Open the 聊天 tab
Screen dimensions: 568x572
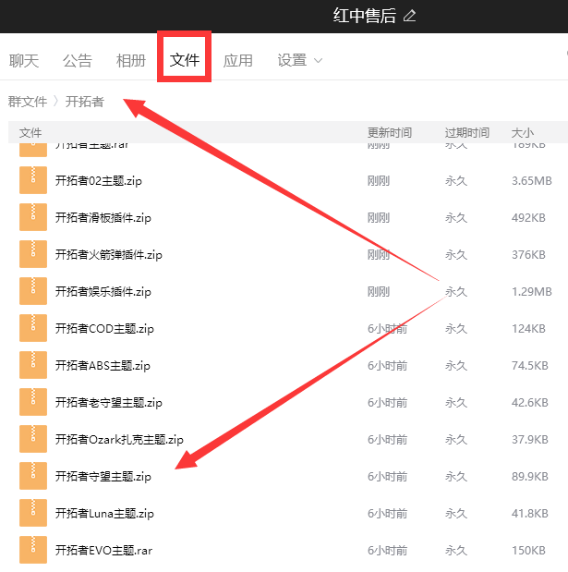pyautogui.click(x=24, y=60)
